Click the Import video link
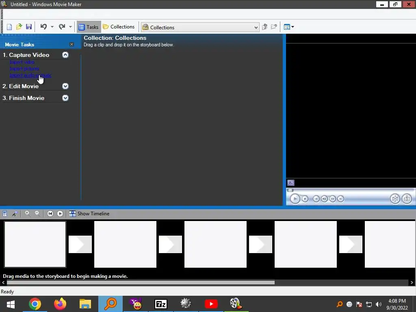Image resolution: width=416 pixels, height=312 pixels. point(22,62)
